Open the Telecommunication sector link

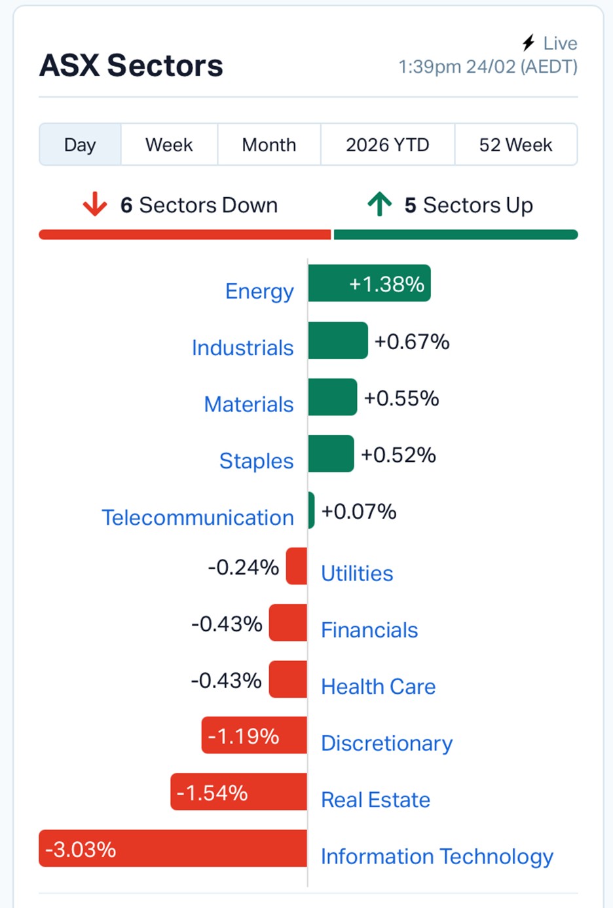198,518
